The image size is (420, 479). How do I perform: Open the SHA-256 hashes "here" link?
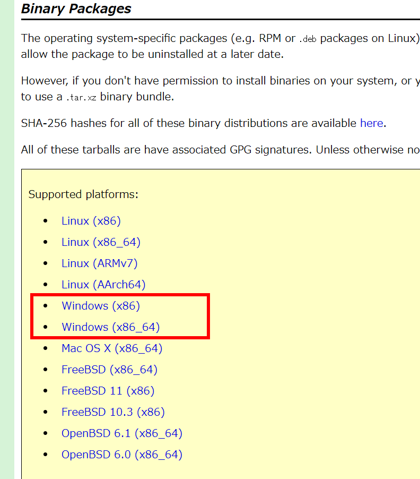tap(372, 123)
